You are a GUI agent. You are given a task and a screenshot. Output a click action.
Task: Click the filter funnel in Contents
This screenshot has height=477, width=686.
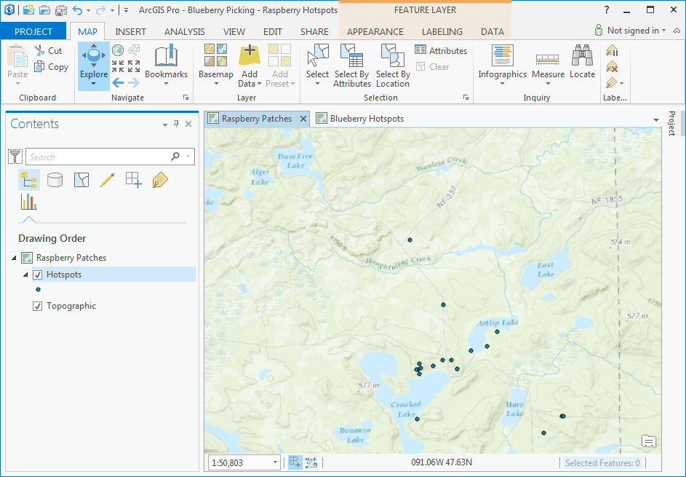pyautogui.click(x=15, y=157)
